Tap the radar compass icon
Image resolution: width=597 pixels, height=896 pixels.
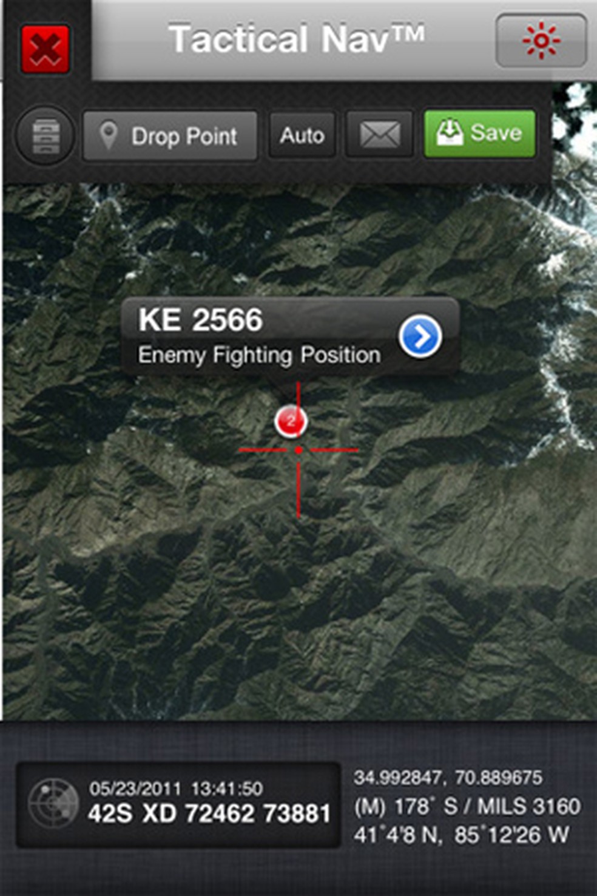(x=54, y=804)
